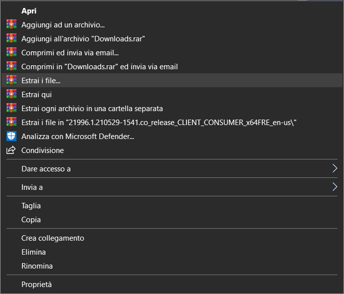This screenshot has width=344, height=294.
Task: Click WinRAR icon beside "Aggiungi ad un archivio..."
Action: click(11, 24)
